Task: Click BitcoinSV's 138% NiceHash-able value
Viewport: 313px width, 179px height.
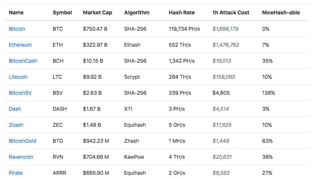Action: pyautogui.click(x=268, y=93)
